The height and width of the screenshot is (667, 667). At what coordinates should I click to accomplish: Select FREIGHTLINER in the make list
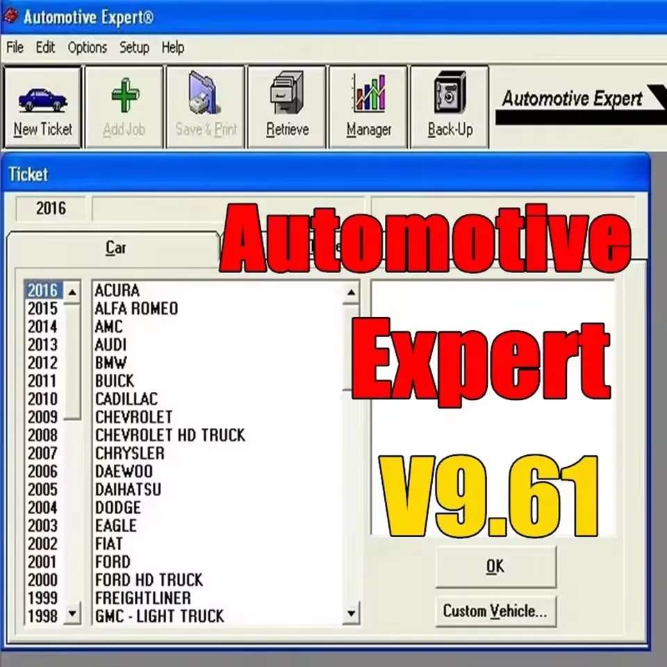(143, 598)
